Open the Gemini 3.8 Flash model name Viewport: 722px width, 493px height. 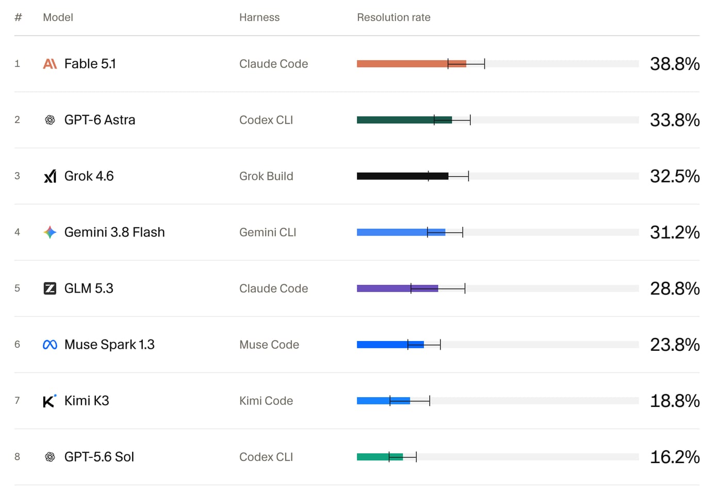click(114, 232)
